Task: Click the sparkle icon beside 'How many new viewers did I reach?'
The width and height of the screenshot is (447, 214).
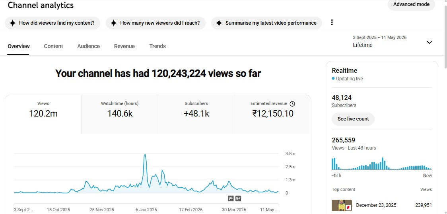Action: [x=113, y=23]
